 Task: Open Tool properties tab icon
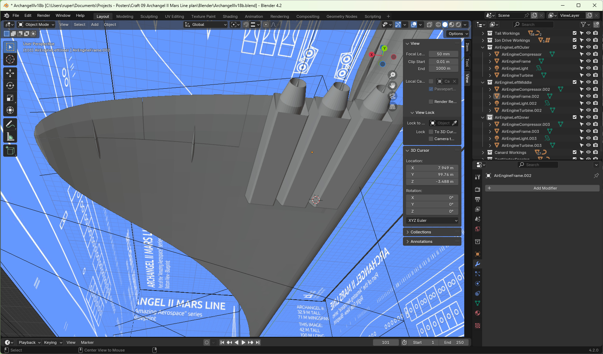pyautogui.click(x=478, y=177)
